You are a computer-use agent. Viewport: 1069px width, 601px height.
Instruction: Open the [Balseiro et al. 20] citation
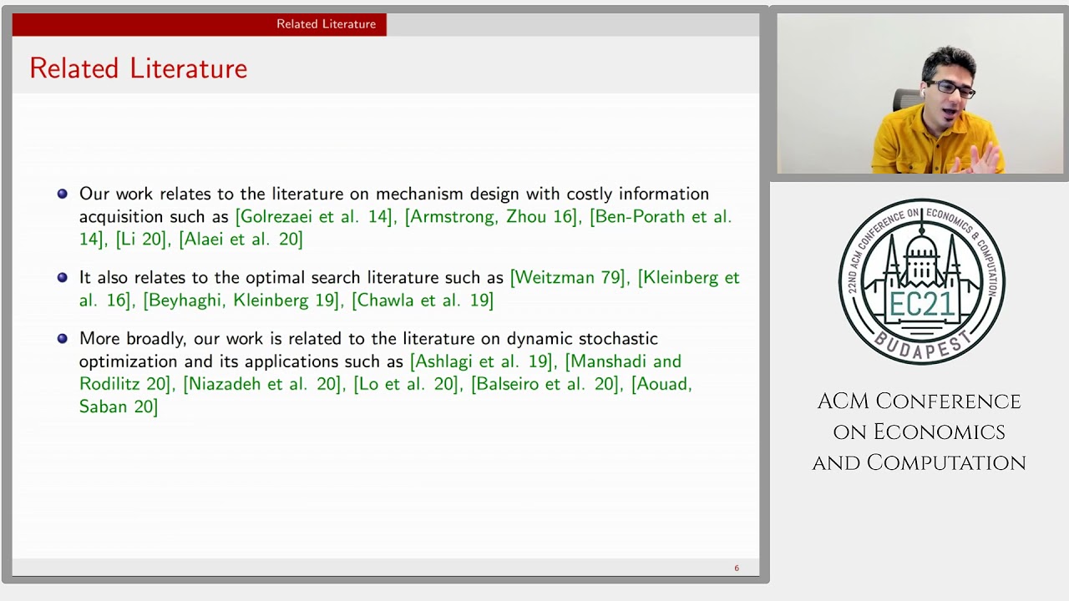[546, 384]
